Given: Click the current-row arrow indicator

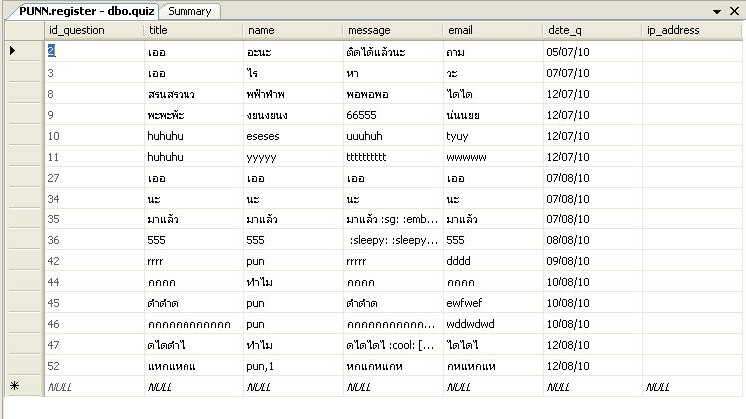Looking at the screenshot, I should click(12, 51).
